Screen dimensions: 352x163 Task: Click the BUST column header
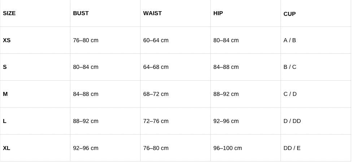(81, 13)
